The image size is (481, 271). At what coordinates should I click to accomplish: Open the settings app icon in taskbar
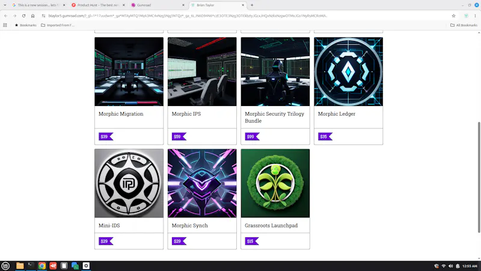[86, 266]
